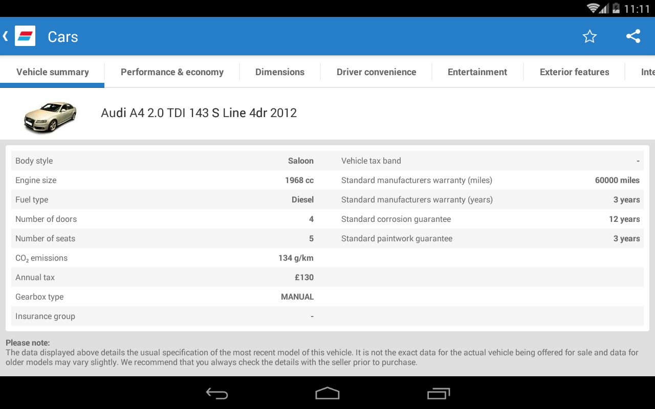The height and width of the screenshot is (409, 655).
Task: Open the Exterior features tab
Action: pos(574,72)
